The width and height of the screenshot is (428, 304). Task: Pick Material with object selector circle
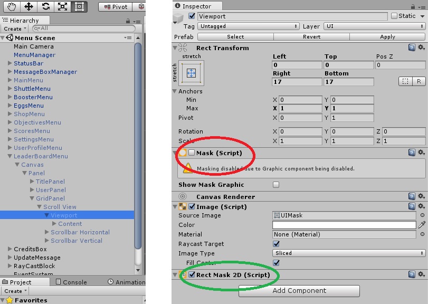pos(422,234)
